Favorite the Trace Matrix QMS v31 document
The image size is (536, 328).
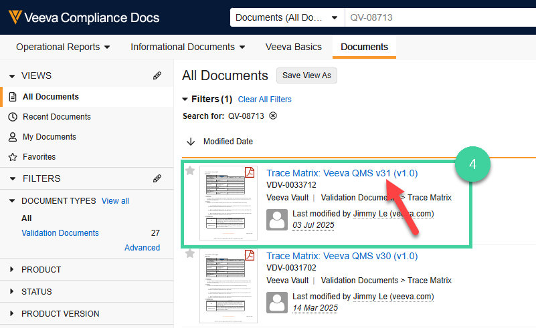point(190,170)
